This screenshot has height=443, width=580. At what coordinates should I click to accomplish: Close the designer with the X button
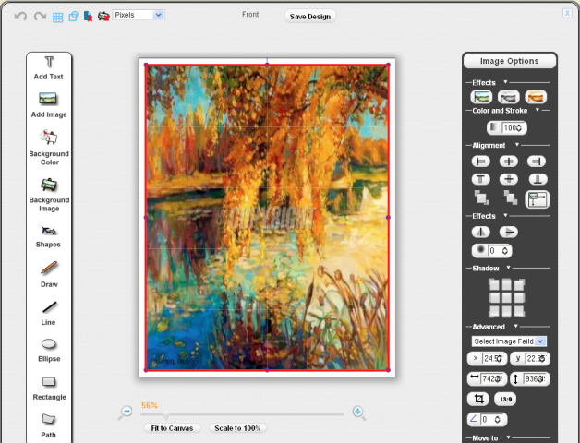click(x=567, y=13)
